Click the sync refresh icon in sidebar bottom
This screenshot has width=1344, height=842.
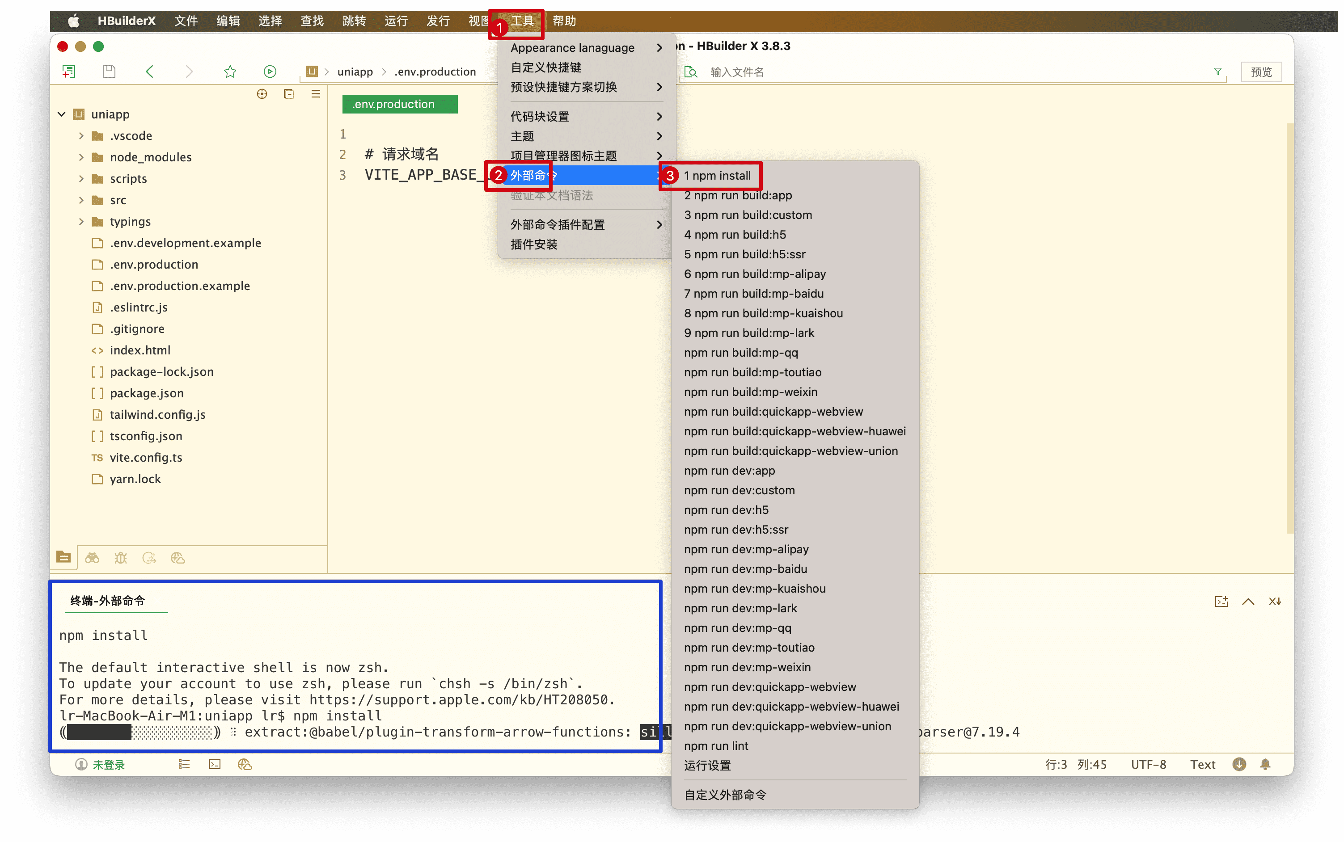pyautogui.click(x=149, y=557)
